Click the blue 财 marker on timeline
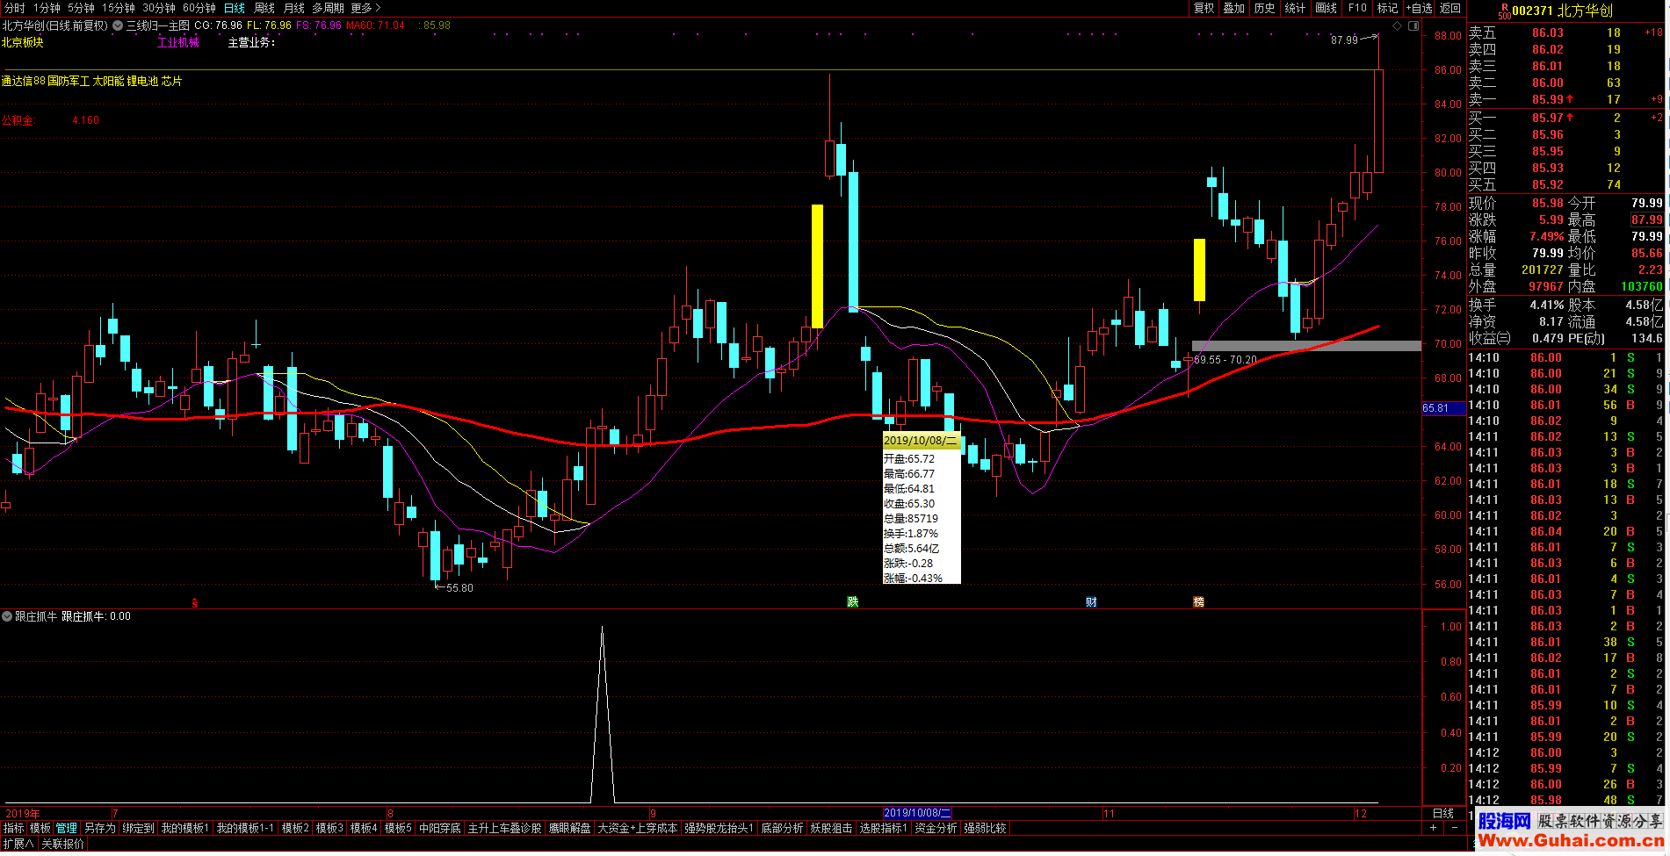 1091,601
